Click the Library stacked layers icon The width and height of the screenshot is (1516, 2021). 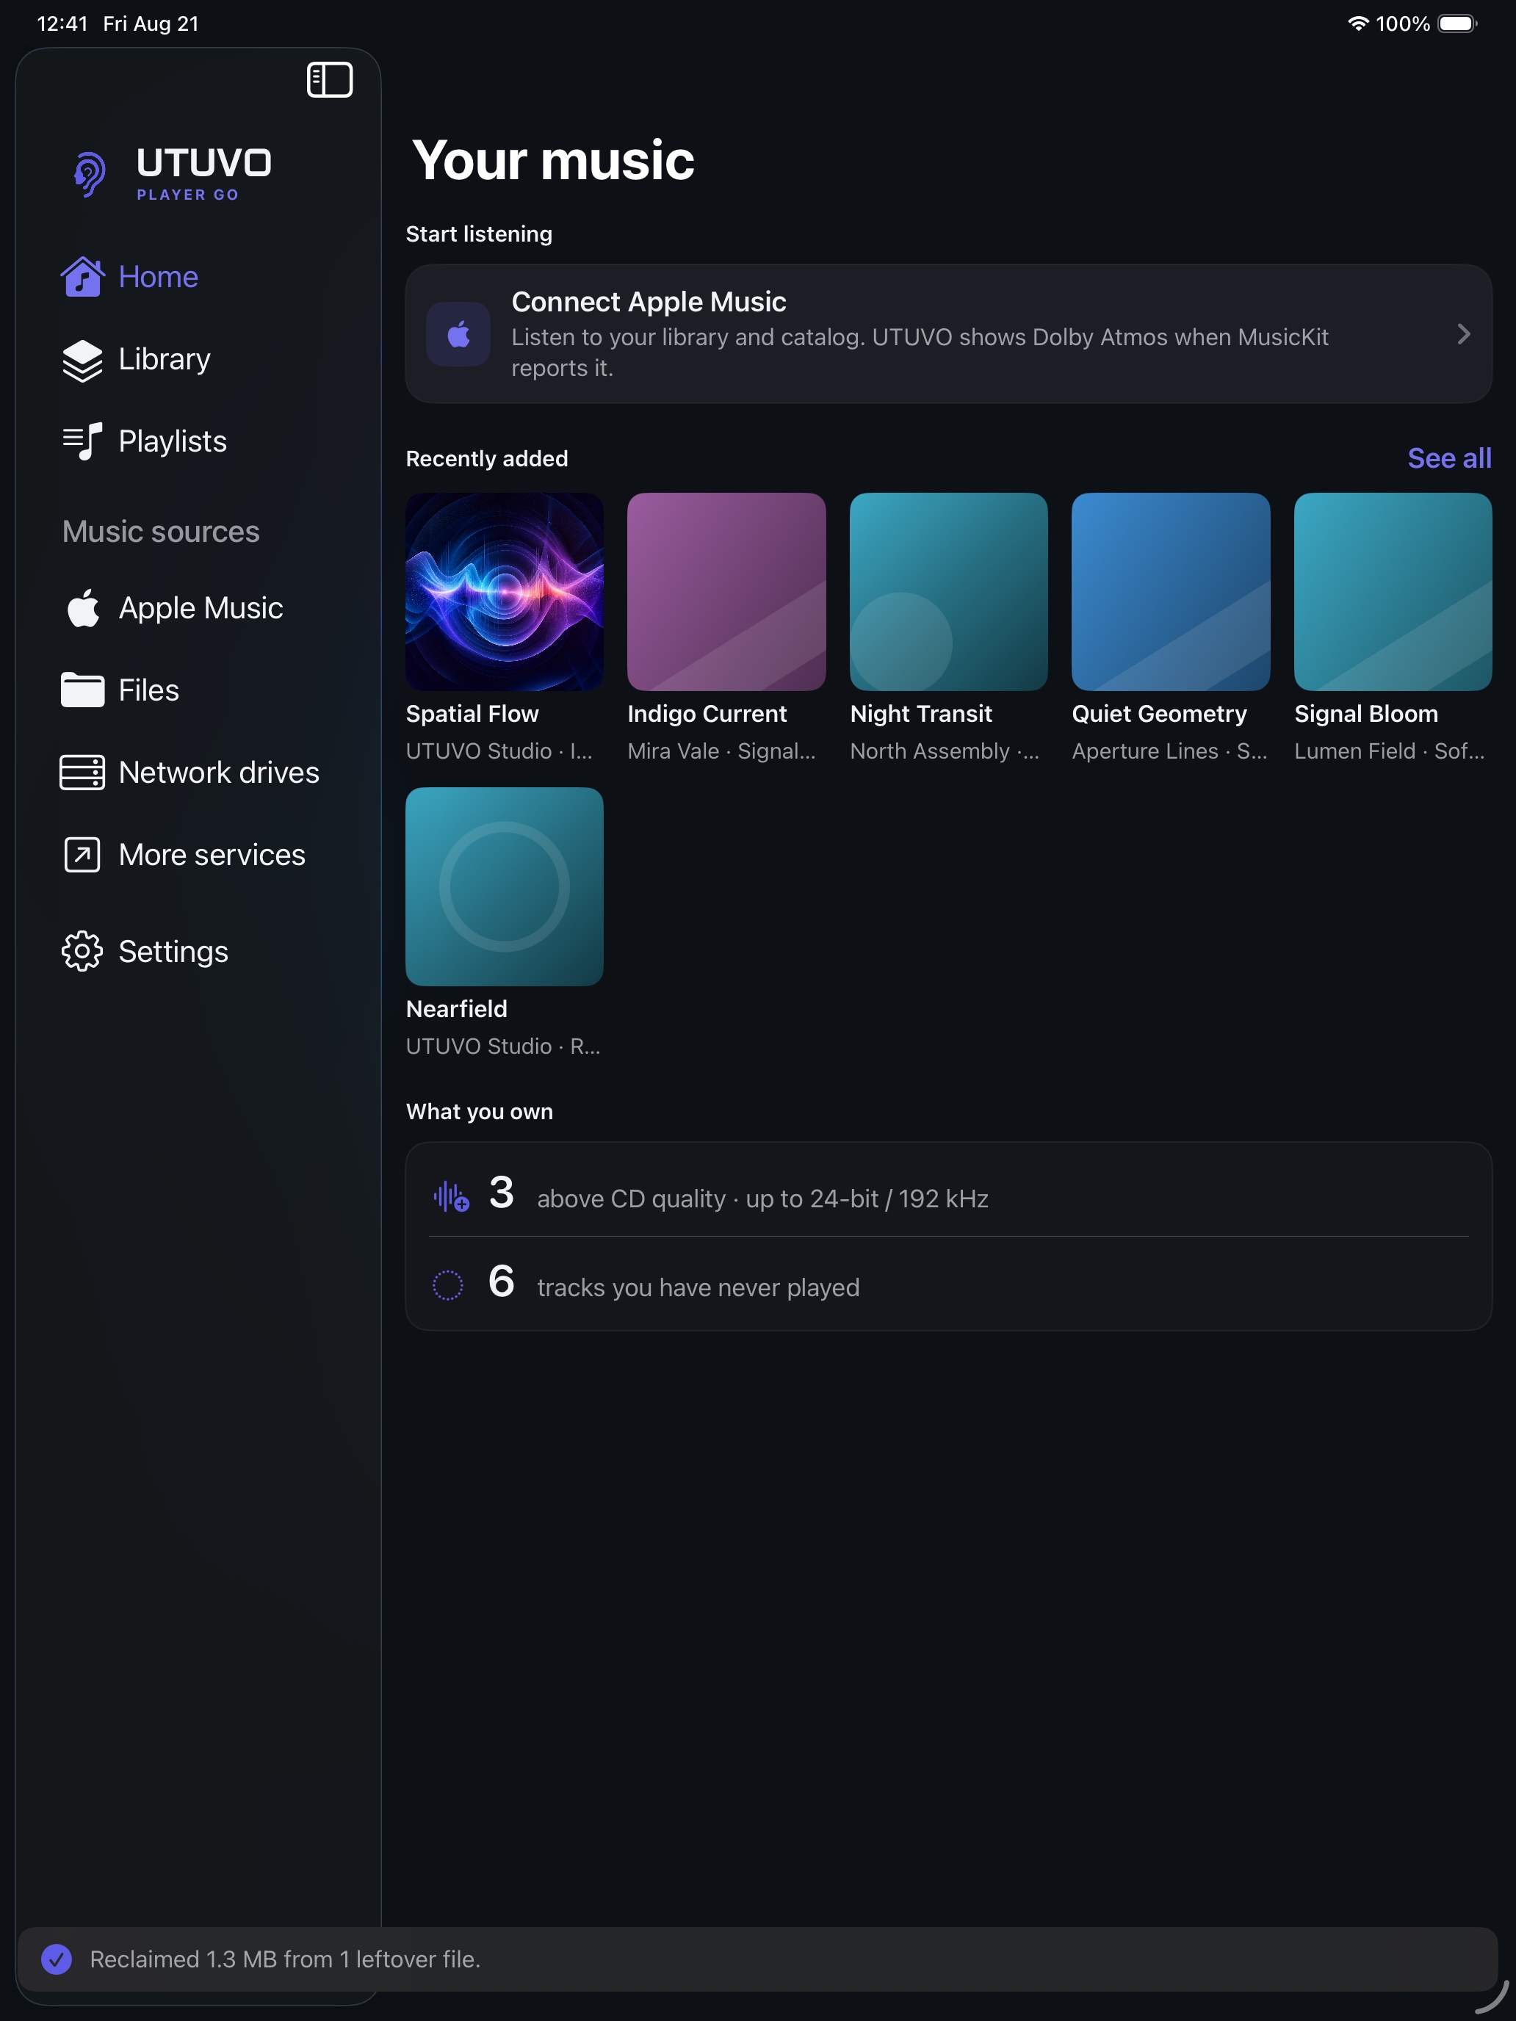point(82,359)
